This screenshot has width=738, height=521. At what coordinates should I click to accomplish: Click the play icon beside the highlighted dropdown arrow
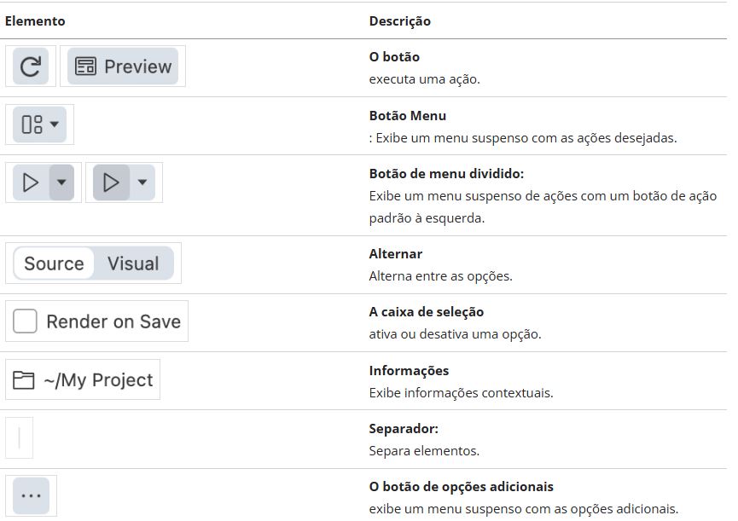(x=31, y=182)
